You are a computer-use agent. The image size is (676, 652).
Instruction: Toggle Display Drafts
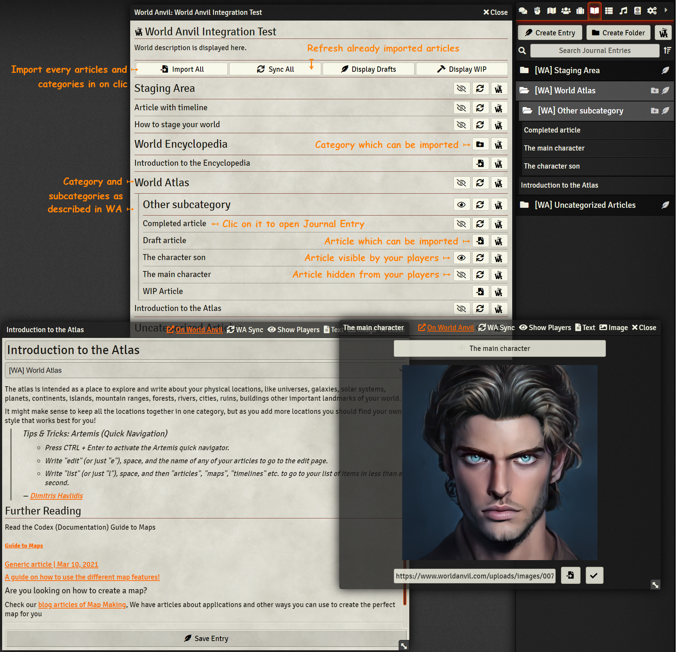[369, 69]
